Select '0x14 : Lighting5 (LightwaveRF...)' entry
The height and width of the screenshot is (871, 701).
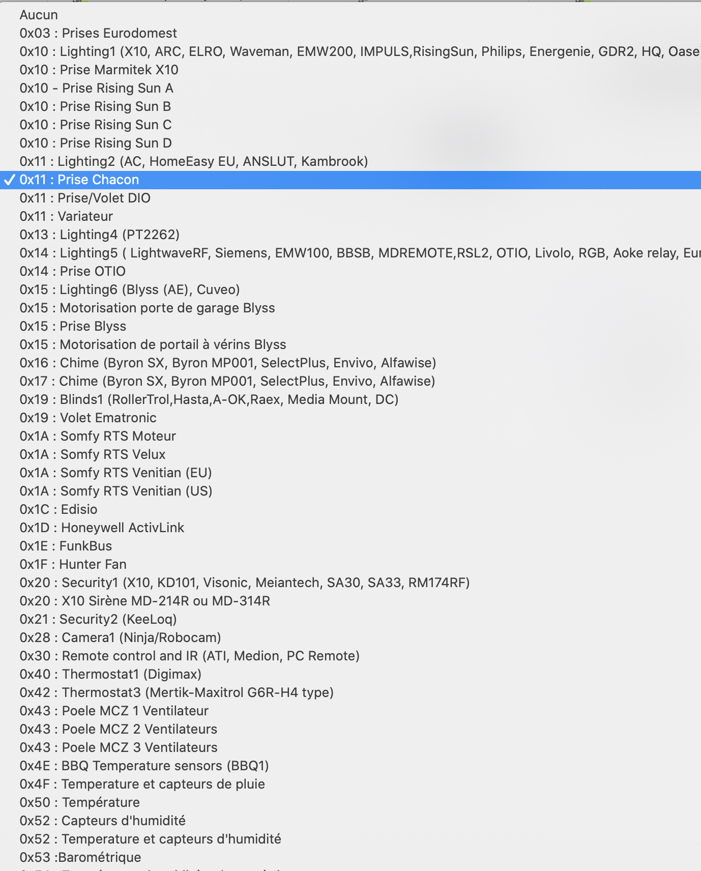(350, 253)
